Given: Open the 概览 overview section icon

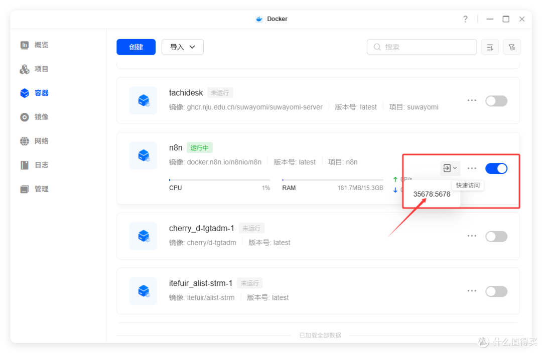Looking at the screenshot, I should tap(25, 45).
